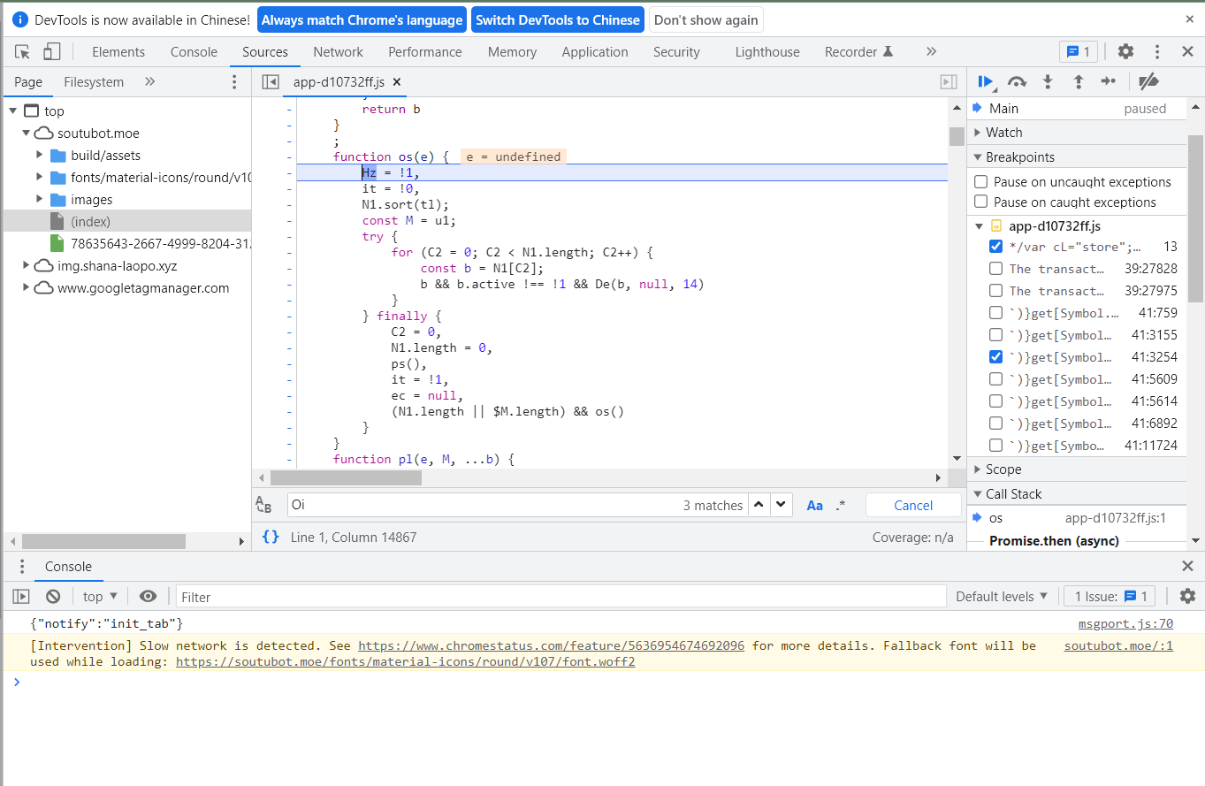This screenshot has height=786, width=1205.
Task: Show more DevTools tabs chevron
Action: click(x=931, y=52)
